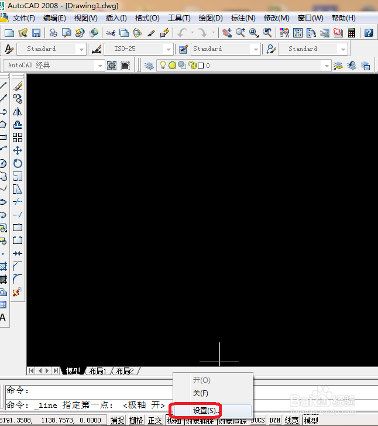Expand the table style Standard dropdown

[256, 49]
